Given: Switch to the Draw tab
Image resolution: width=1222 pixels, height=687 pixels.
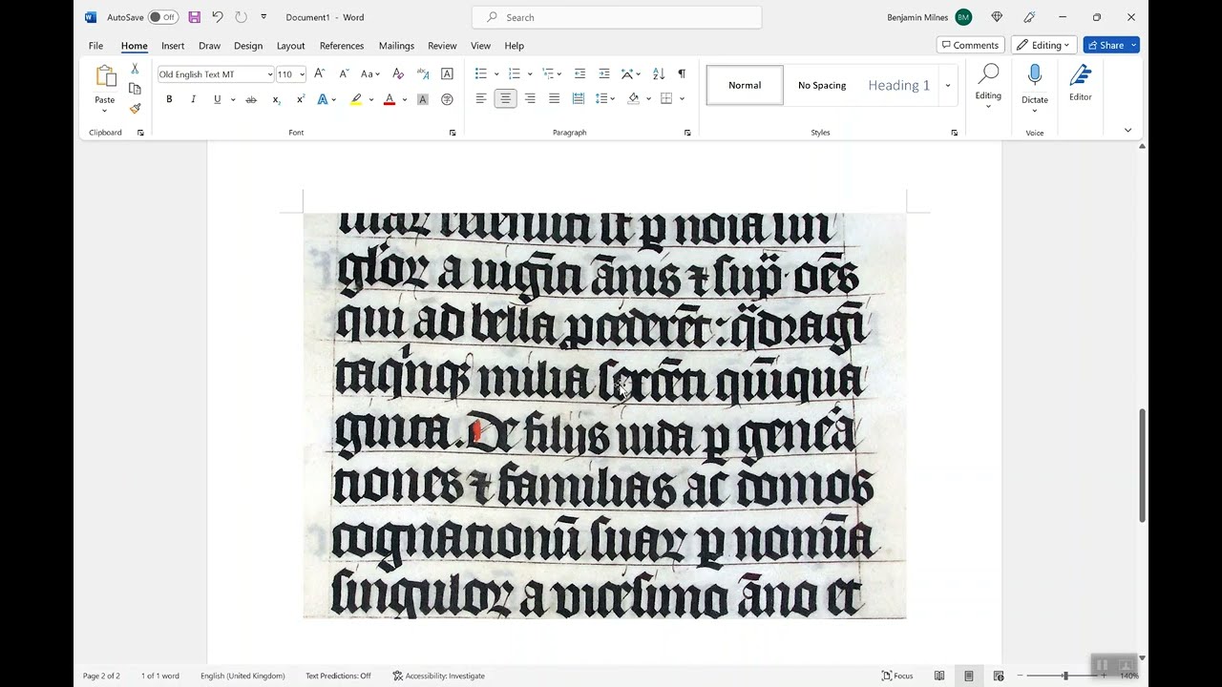Looking at the screenshot, I should (209, 46).
